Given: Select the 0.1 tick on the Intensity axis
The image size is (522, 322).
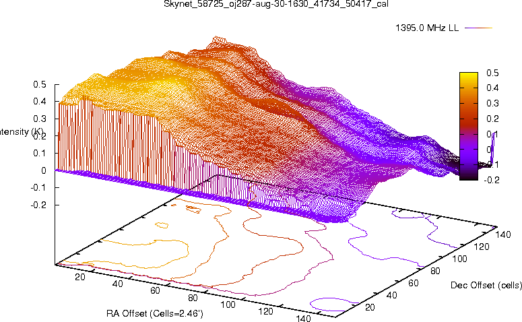Looking at the screenshot, I should 40,153.
